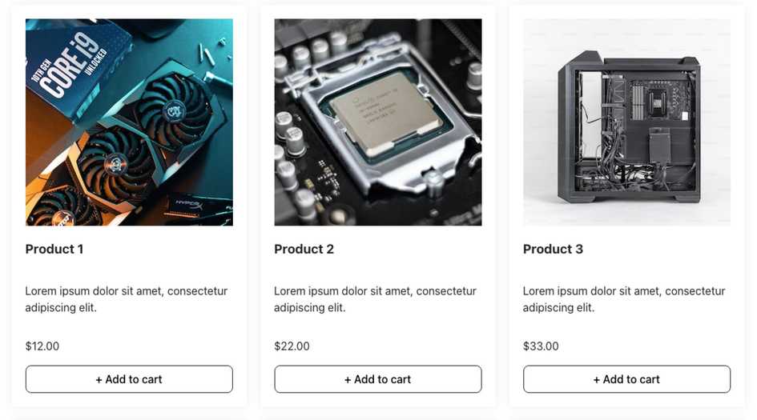Select the Product 2 title

point(304,250)
